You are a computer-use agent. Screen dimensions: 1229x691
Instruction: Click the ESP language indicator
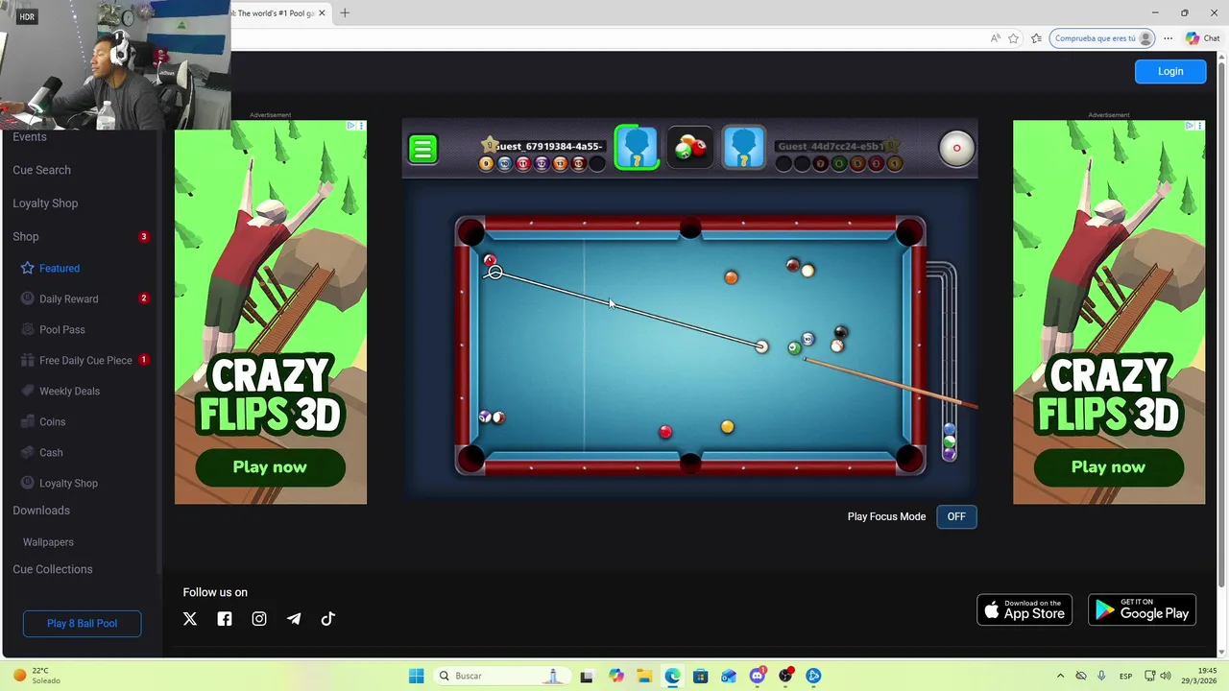(x=1125, y=676)
